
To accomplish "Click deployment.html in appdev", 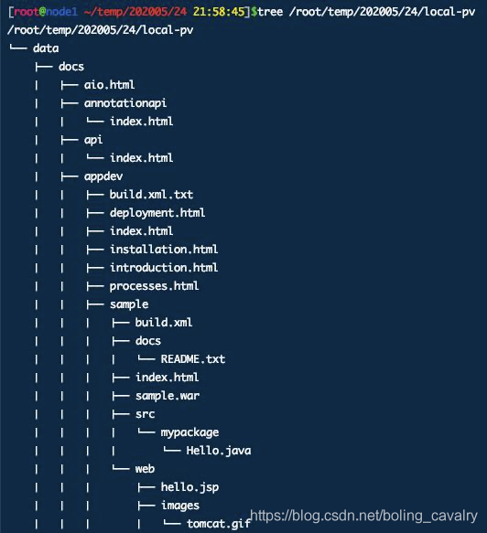I will tap(157, 213).
